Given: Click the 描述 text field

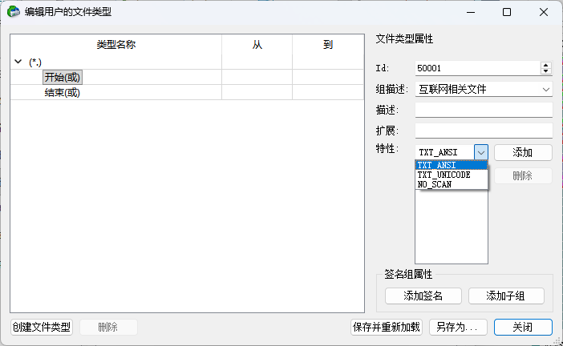Looking at the screenshot, I should (x=484, y=110).
